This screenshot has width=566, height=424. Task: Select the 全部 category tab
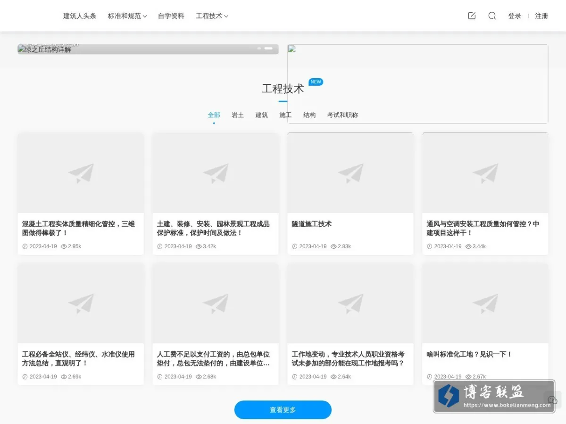214,115
